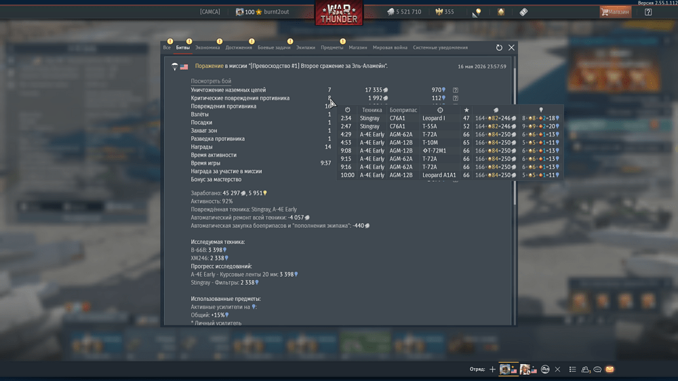Click the help icon for ground targets destroyed
The width and height of the screenshot is (678, 381).
coord(456,90)
